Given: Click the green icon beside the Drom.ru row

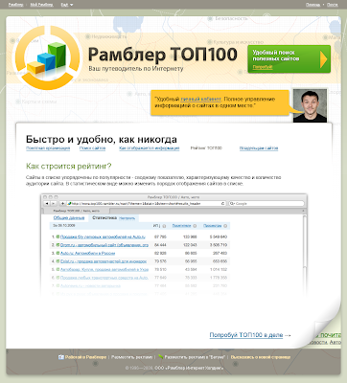Looking at the screenshot, I should point(58,245).
